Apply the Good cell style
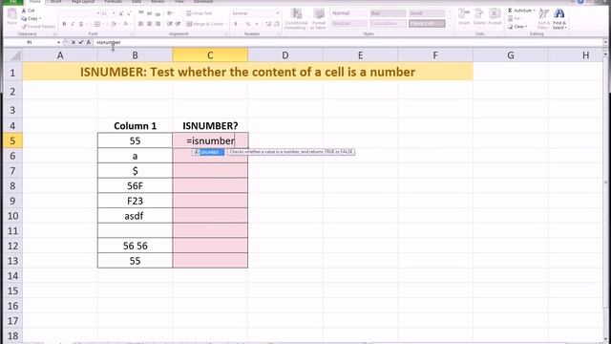Screen dimensions: 611x344 pos(427,13)
